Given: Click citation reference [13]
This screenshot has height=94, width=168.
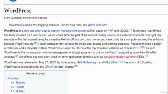Looking at the screenshot, I should point(76,66).
